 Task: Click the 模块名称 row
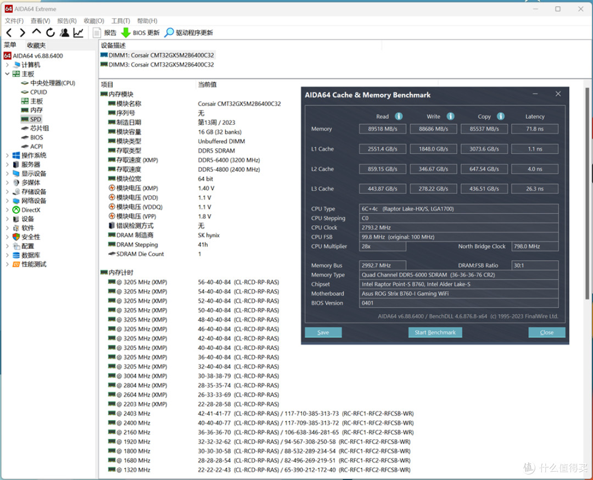tap(194, 104)
